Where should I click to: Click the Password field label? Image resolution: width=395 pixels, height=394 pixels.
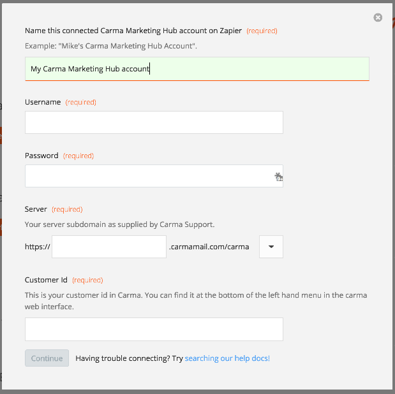pos(41,156)
